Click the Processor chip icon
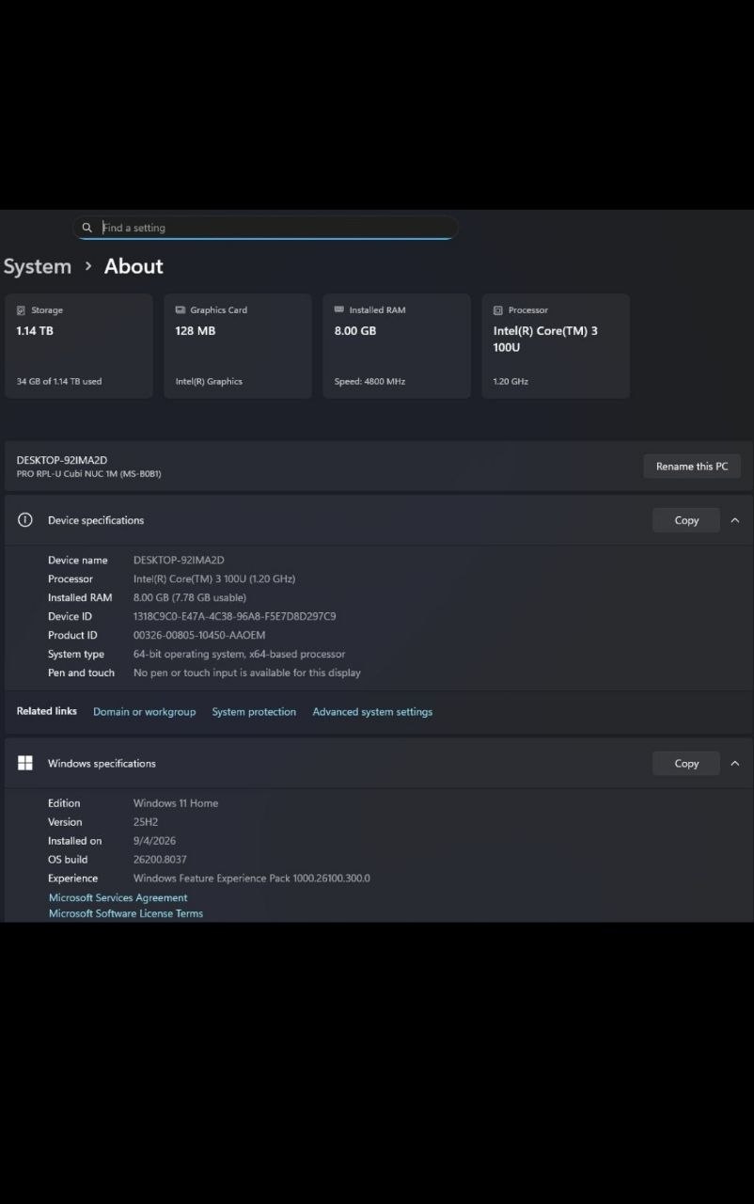This screenshot has height=1204, width=754. coord(498,309)
